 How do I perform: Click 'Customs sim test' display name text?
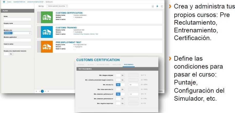pos(79,30)
